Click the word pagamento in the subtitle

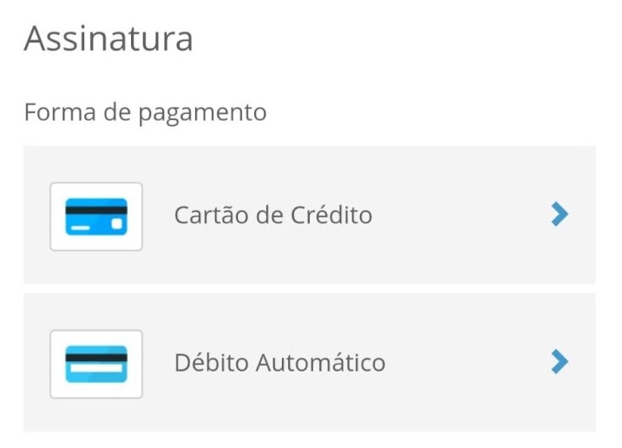(x=202, y=115)
